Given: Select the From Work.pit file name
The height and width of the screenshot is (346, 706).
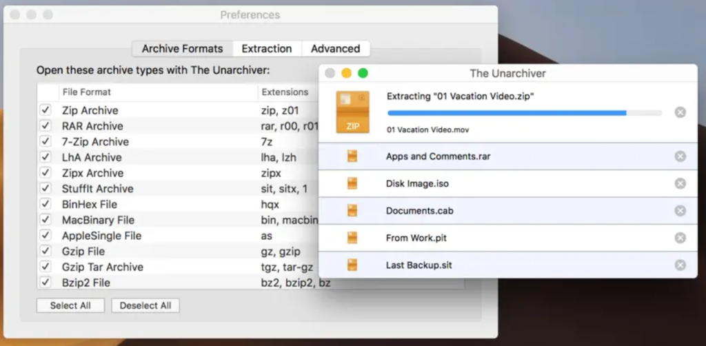Looking at the screenshot, I should click(x=416, y=238).
